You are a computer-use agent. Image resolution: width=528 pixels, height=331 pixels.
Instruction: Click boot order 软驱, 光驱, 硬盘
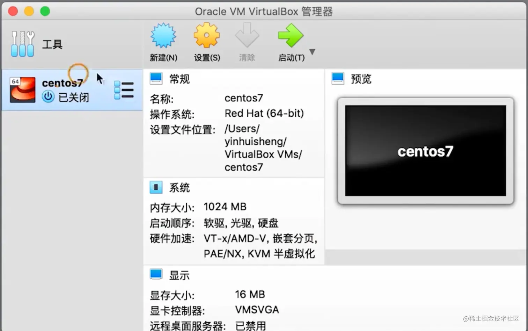point(241,223)
